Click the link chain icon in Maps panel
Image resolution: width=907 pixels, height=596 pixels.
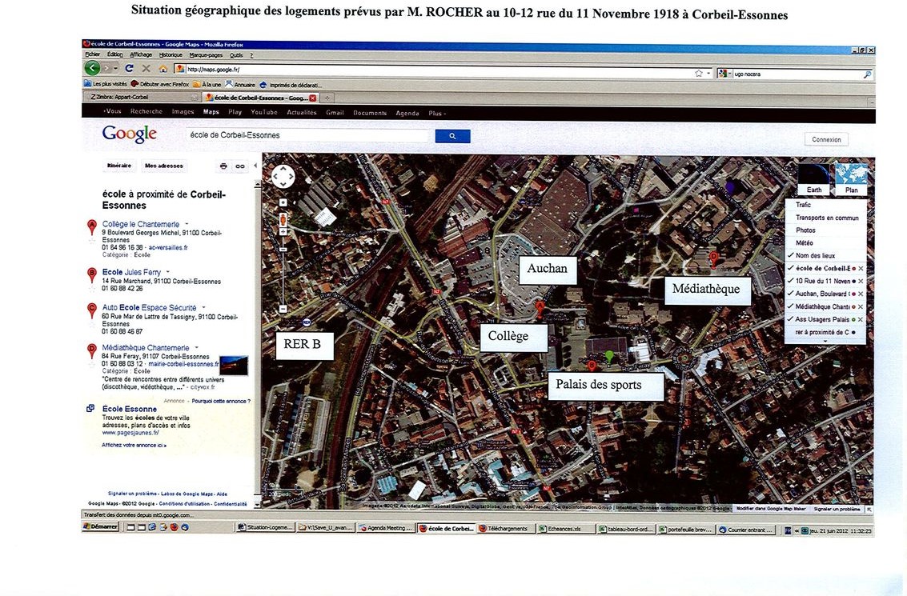[239, 166]
